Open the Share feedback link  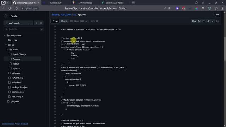[22, 124]
